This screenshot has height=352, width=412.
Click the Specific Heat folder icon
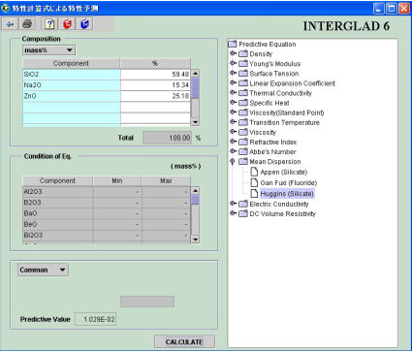pos(243,103)
